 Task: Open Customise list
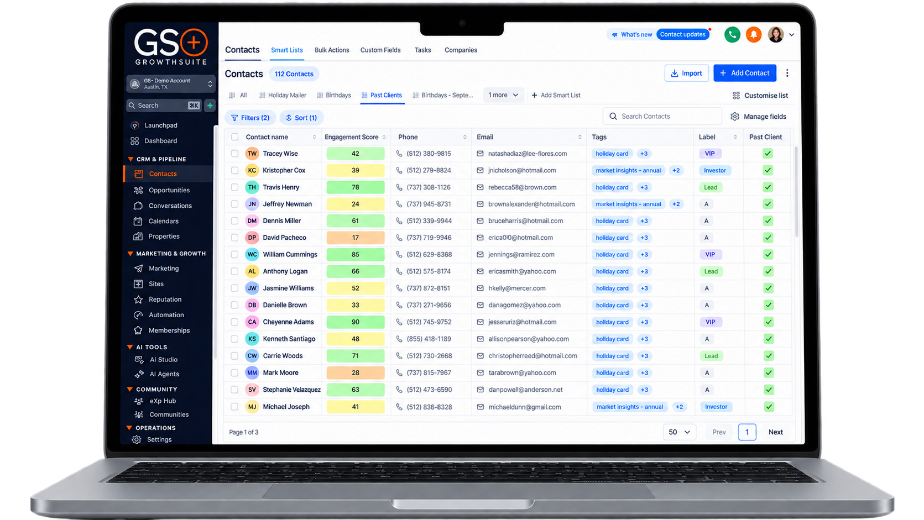pos(760,96)
